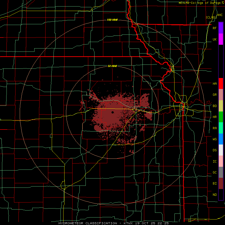Click the WS legend label

tap(214, 139)
